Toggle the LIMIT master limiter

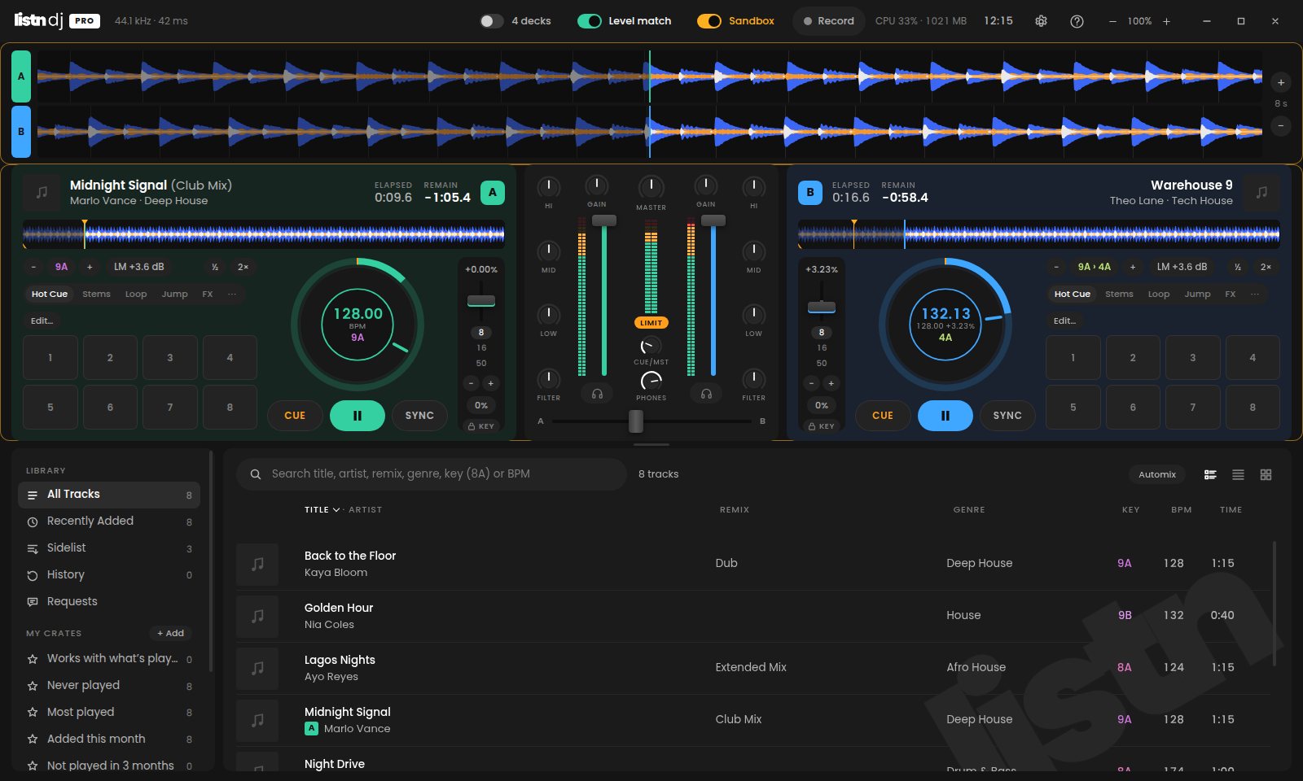(651, 323)
